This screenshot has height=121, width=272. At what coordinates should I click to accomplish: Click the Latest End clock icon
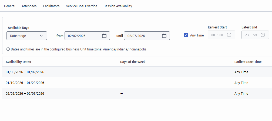point(263,35)
